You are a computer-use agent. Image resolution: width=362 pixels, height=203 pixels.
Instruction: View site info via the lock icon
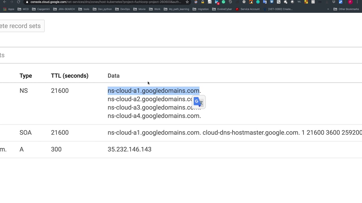point(27,2)
